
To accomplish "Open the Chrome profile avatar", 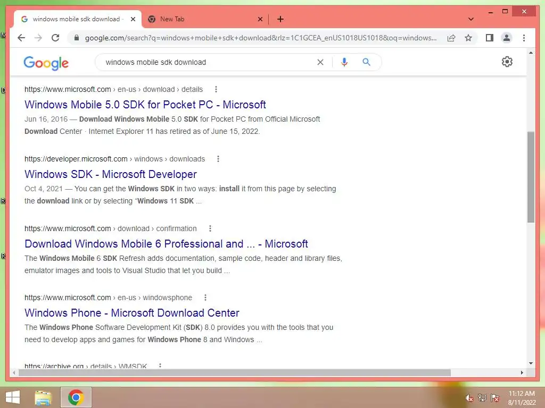I will point(507,38).
